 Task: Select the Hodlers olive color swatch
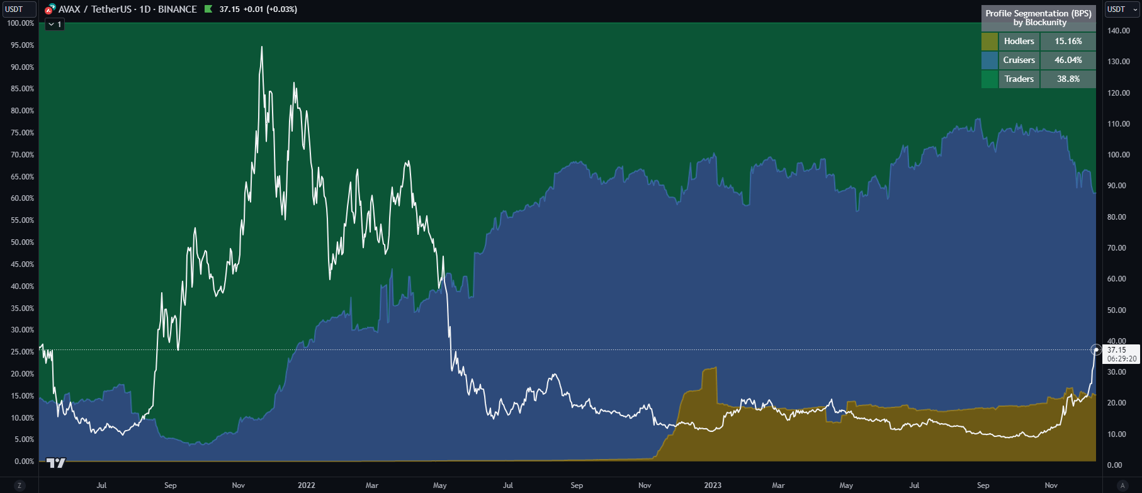pyautogui.click(x=990, y=42)
